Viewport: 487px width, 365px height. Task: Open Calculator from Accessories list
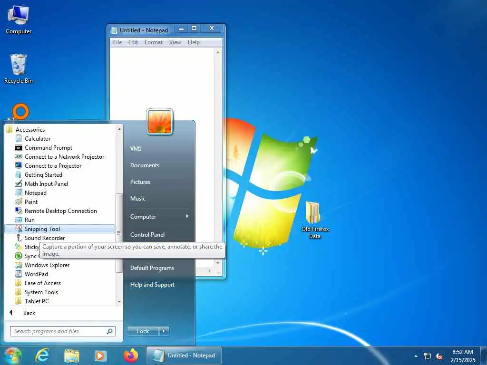[37, 139]
